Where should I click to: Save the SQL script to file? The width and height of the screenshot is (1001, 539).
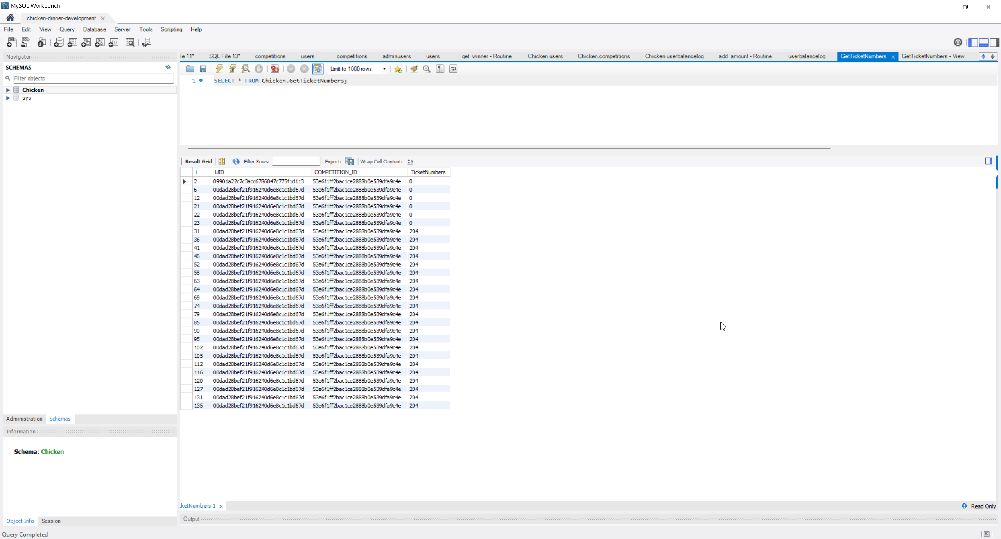[203, 69]
